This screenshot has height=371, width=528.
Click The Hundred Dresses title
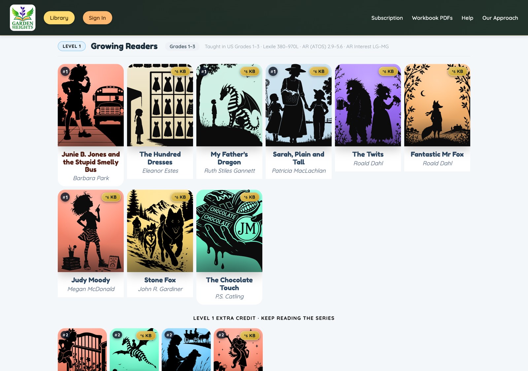click(160, 158)
